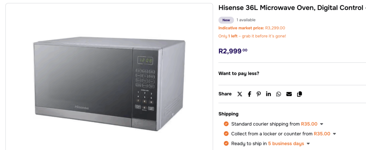This screenshot has width=366, height=150.
Task: Share product through WhatsApp
Action: pos(278,94)
